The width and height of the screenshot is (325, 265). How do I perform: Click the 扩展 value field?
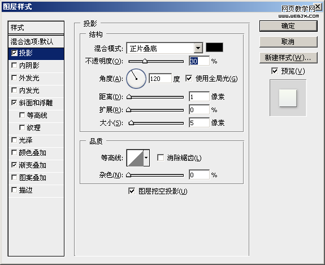(x=199, y=110)
